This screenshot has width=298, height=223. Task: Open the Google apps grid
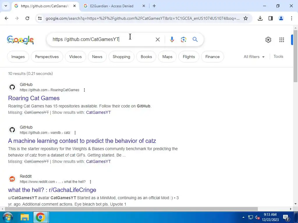[x=282, y=39]
